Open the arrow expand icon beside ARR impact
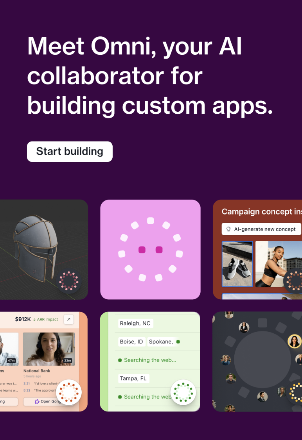This screenshot has width=302, height=440. coord(68,319)
